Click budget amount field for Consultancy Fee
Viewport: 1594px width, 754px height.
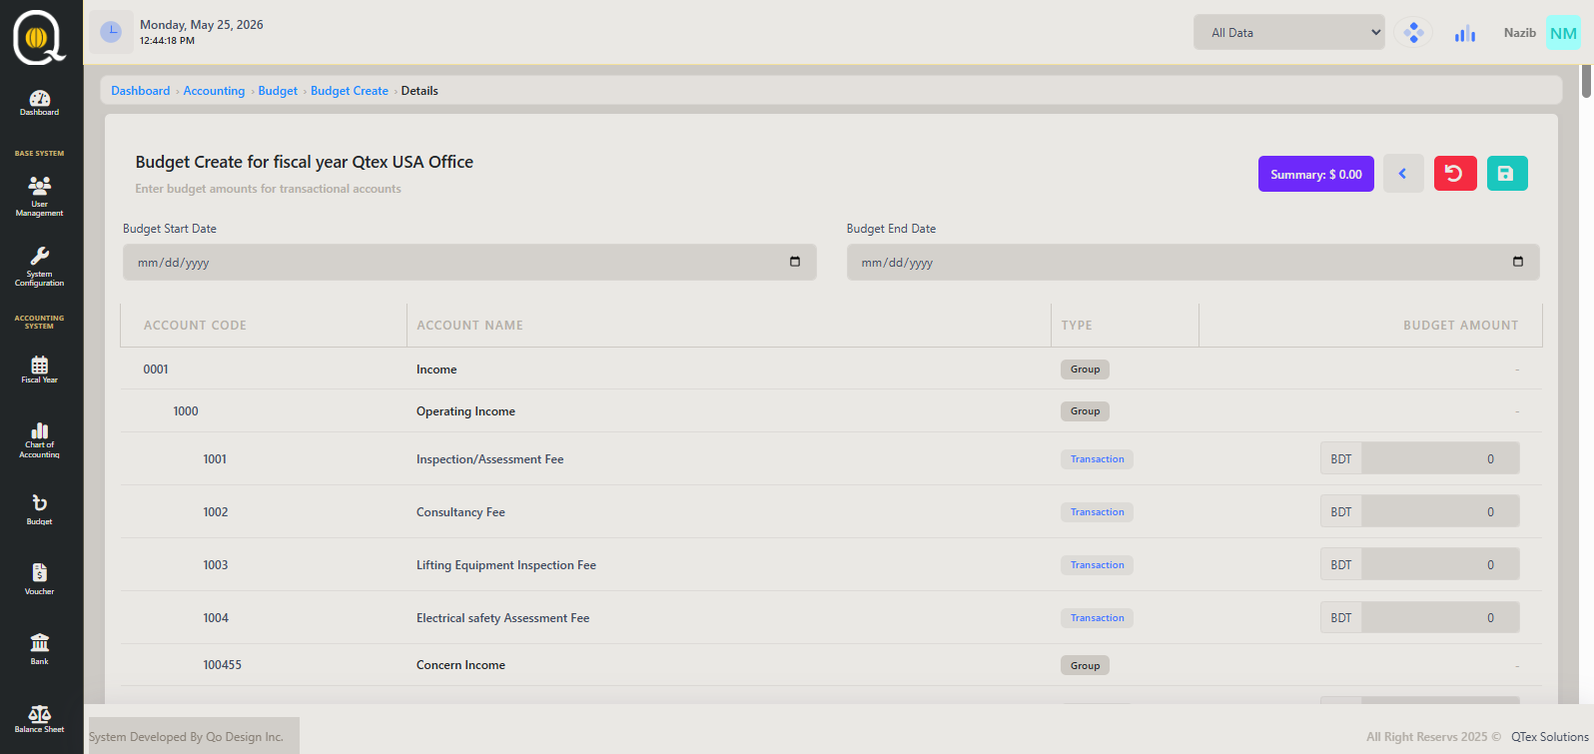(x=1440, y=511)
